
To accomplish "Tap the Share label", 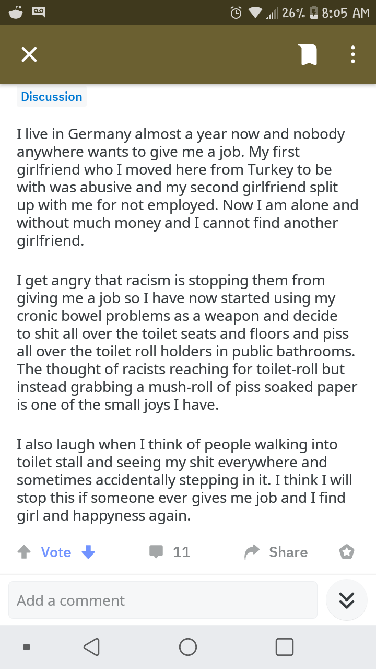I will 288,552.
